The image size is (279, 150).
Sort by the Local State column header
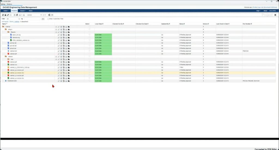(99, 24)
